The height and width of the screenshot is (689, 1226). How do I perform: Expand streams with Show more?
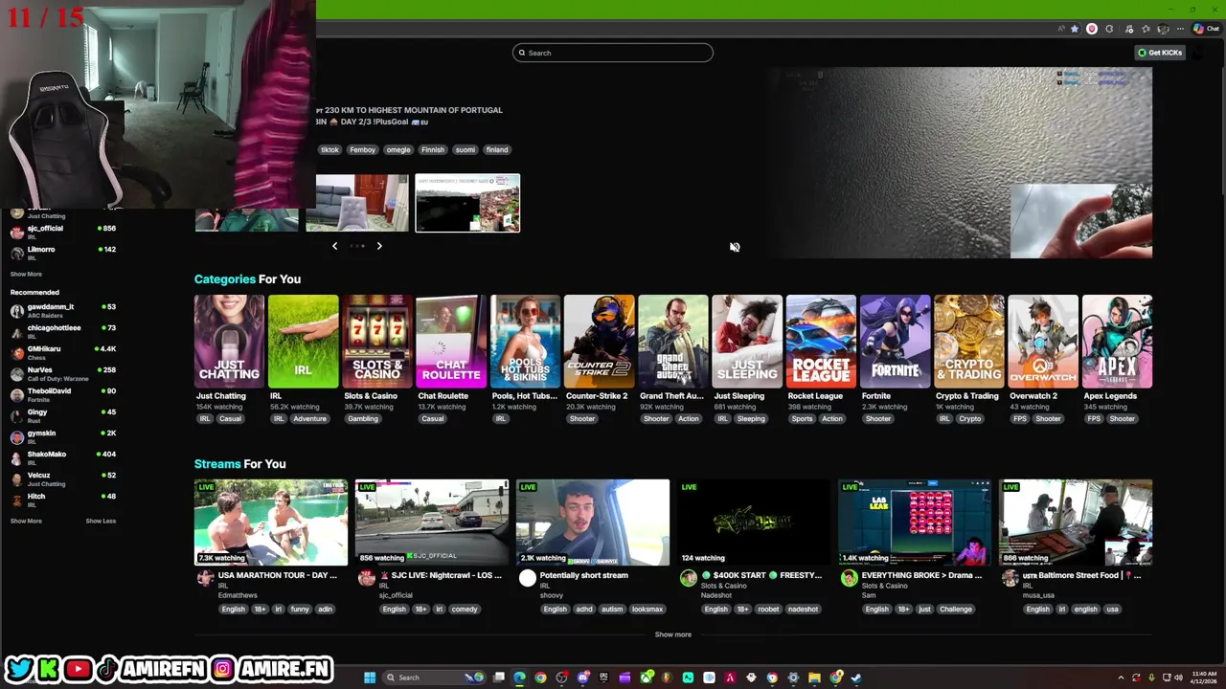tap(672, 634)
